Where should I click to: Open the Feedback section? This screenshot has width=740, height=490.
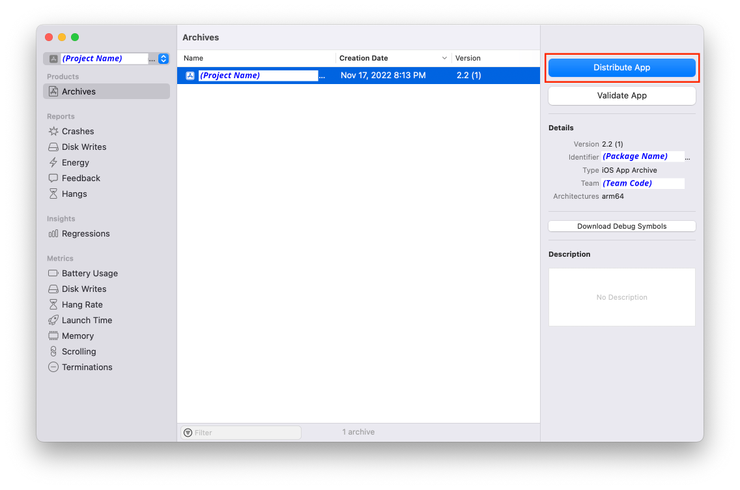click(x=80, y=178)
